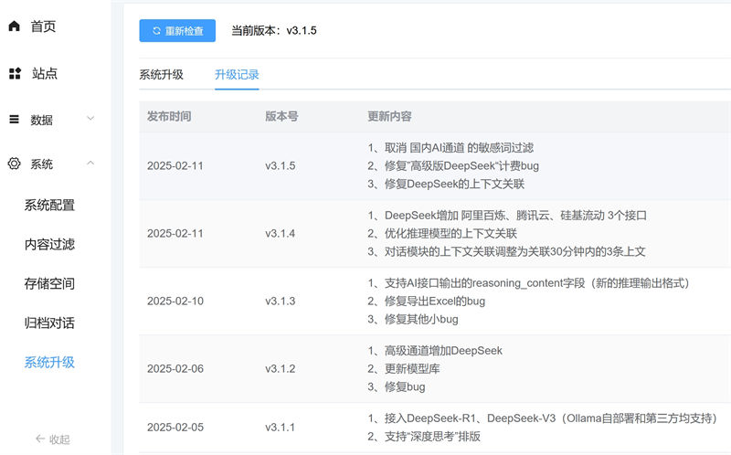Click the v3.1.4 version cell
Viewport: 731px width, 455px height.
[x=281, y=234]
